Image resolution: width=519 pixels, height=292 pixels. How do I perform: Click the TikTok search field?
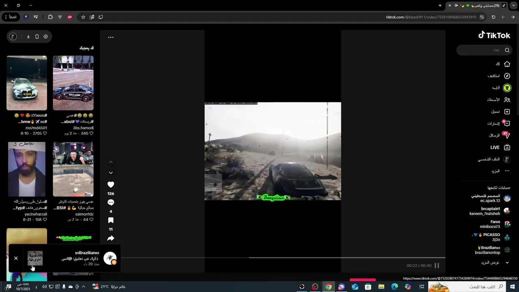pos(484,50)
